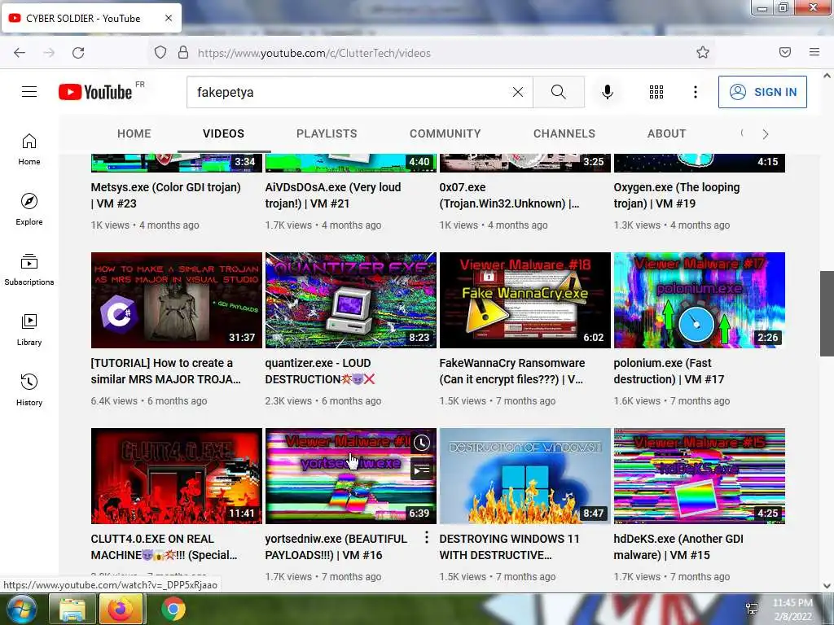Image resolution: width=834 pixels, height=625 pixels.
Task: Open the ABOUT tab
Action: point(666,133)
